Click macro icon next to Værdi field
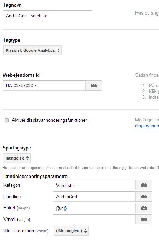The width and height of the screenshot is (159, 240). [144, 220]
